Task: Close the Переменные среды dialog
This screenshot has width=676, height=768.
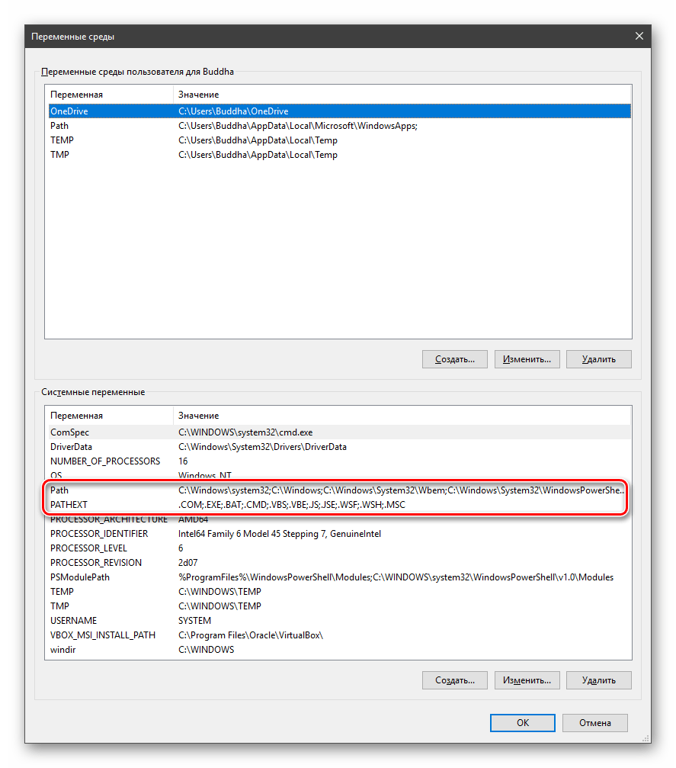Action: 639,37
